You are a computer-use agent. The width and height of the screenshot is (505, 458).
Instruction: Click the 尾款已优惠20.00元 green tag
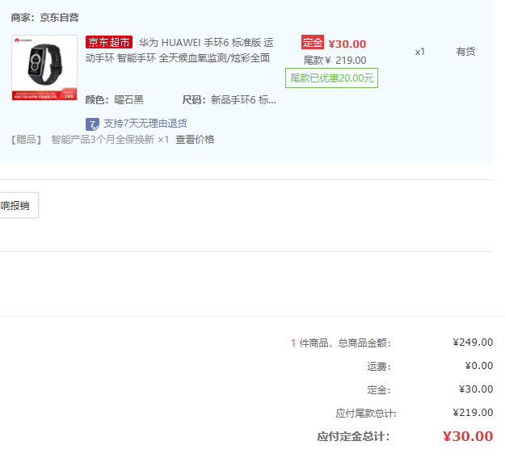coord(331,78)
